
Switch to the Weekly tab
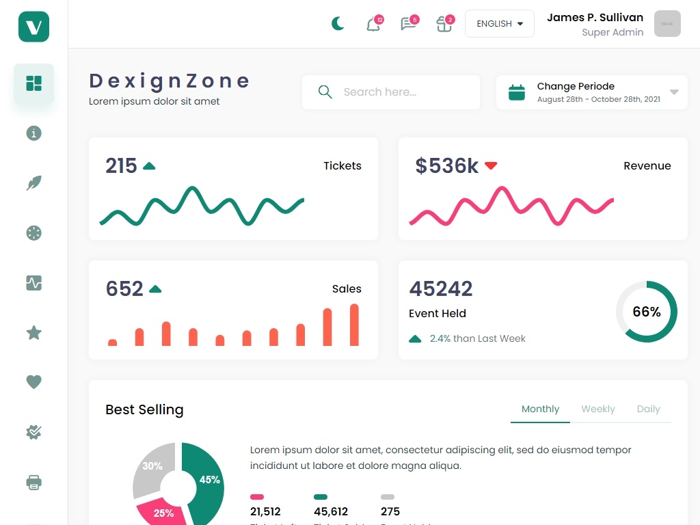[x=597, y=409]
